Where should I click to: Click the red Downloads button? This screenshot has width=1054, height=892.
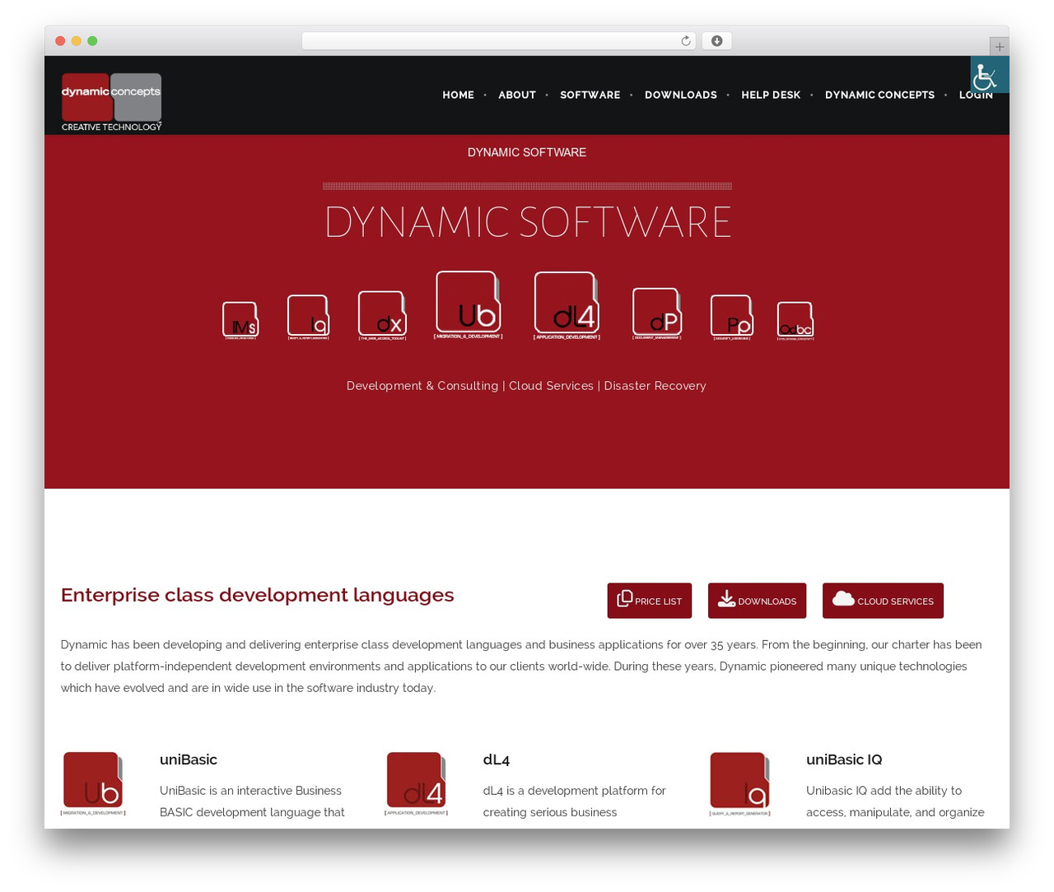coord(757,601)
